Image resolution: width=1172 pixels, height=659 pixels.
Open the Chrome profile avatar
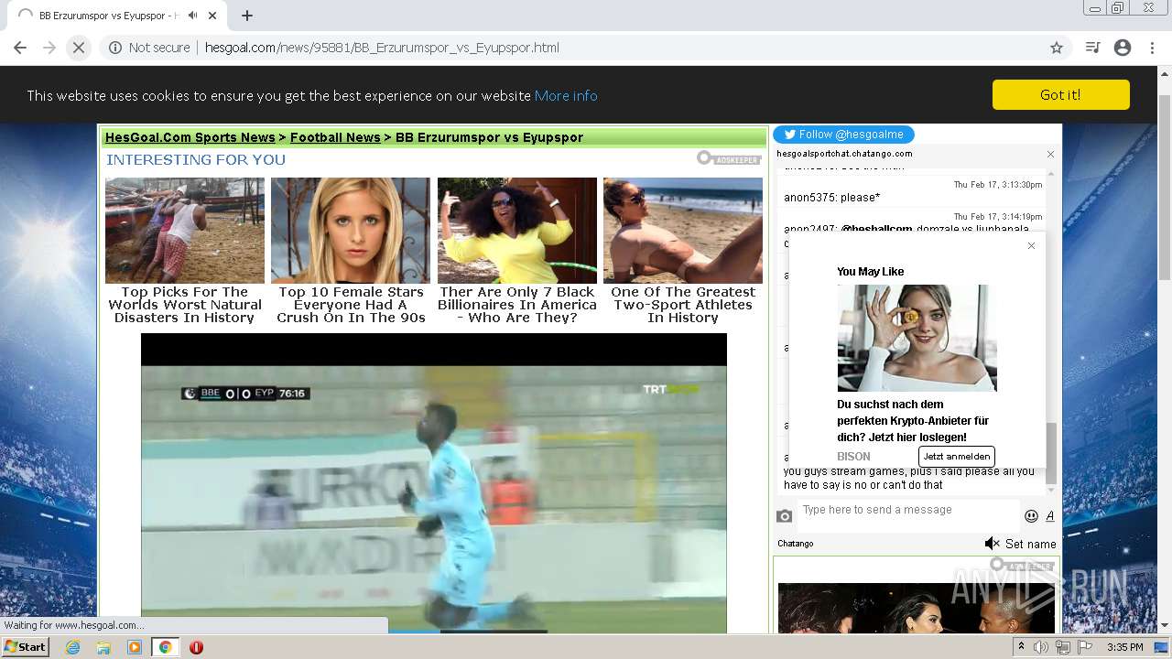1123,48
